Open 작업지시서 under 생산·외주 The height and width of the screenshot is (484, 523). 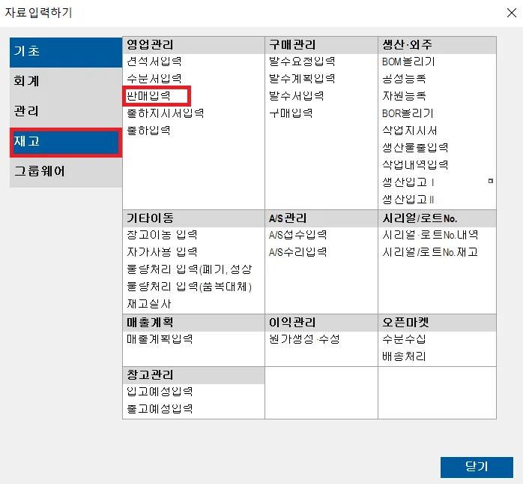coord(409,131)
